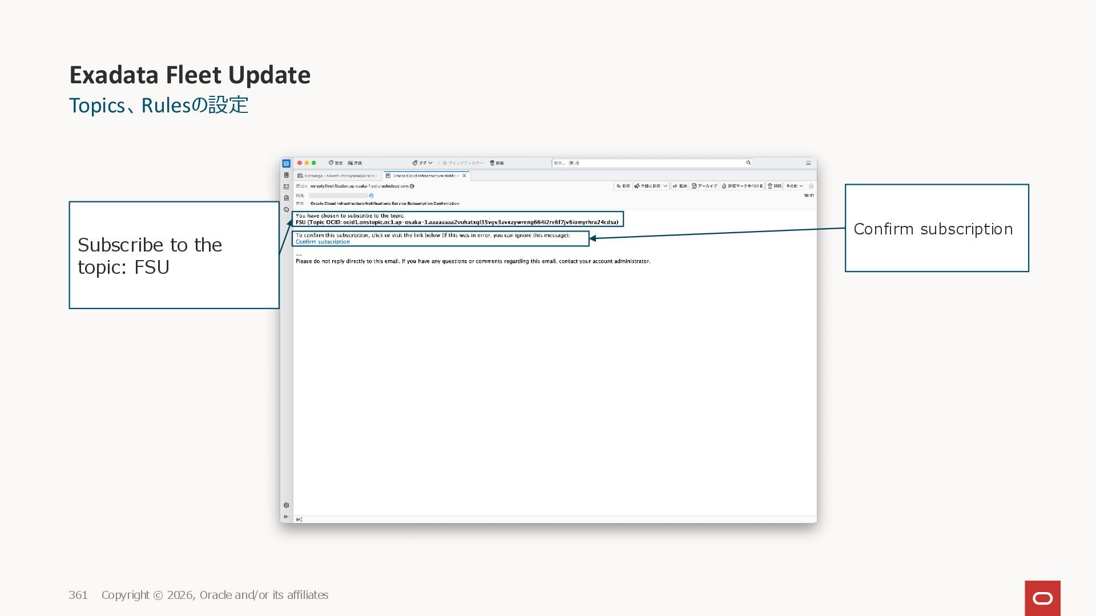Expand the More actions dropdown
1096x616 pixels.
(x=795, y=186)
